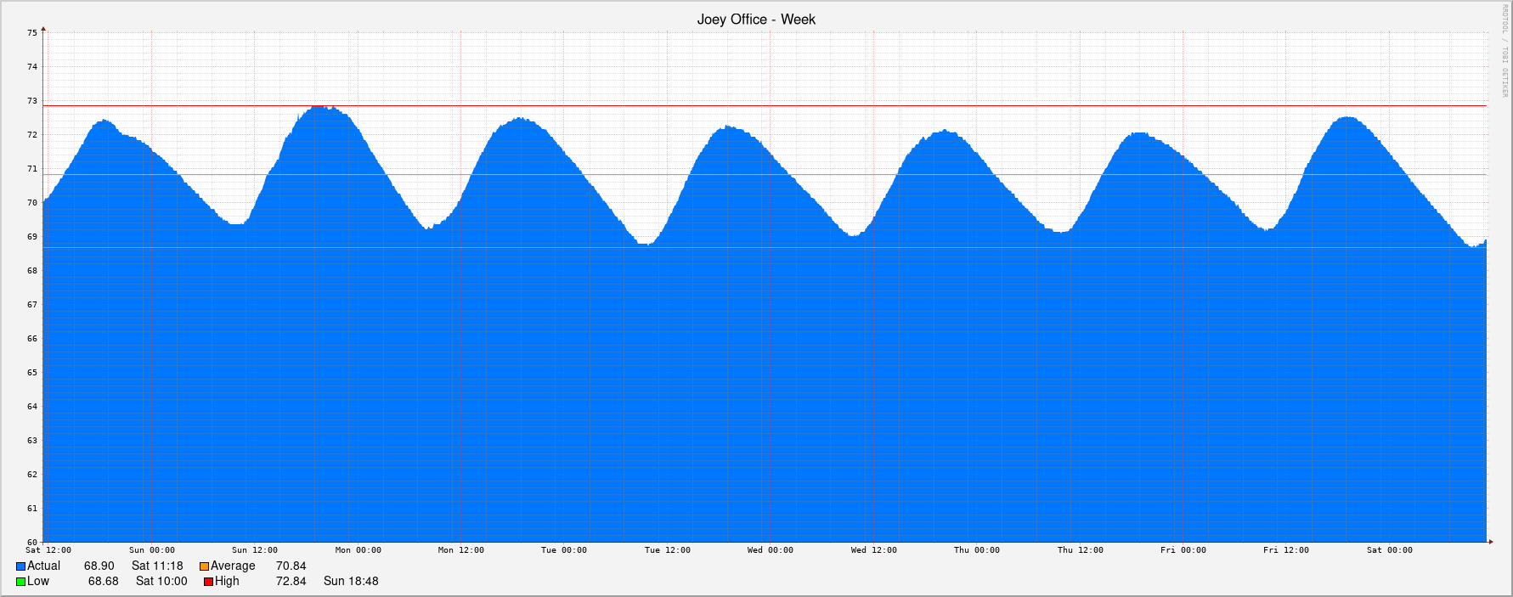Screen dimensions: 1513x597
Task: Click the orange Average legend swatch
Action: 204,566
